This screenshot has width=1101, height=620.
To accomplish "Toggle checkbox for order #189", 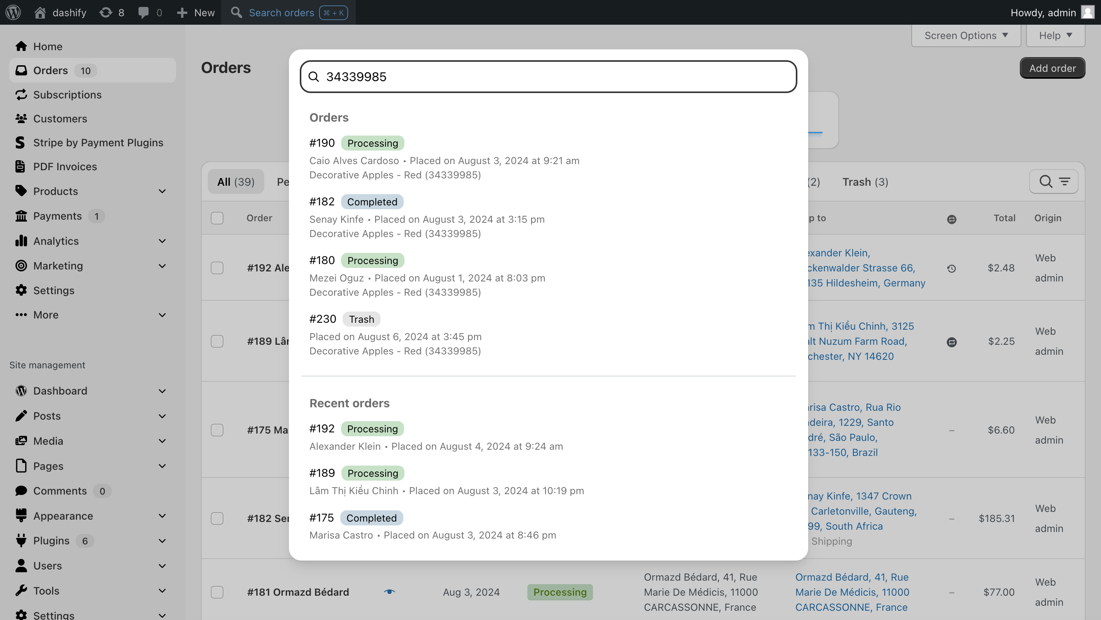I will click(217, 341).
